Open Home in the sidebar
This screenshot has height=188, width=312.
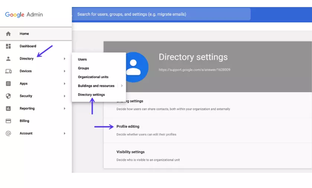[36, 34]
